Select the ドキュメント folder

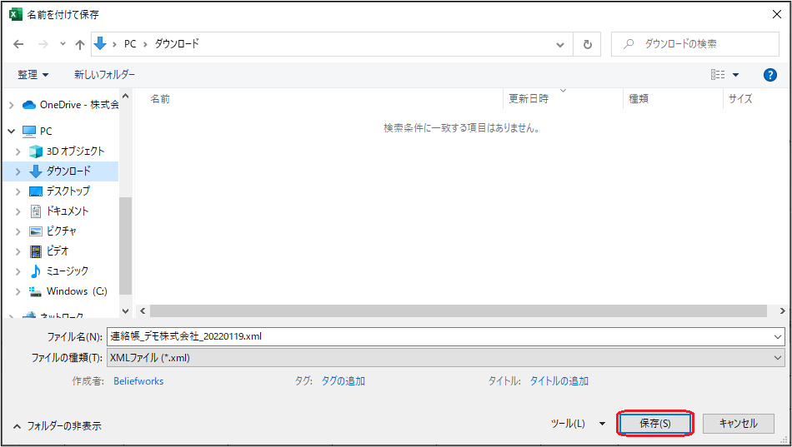[68, 211]
